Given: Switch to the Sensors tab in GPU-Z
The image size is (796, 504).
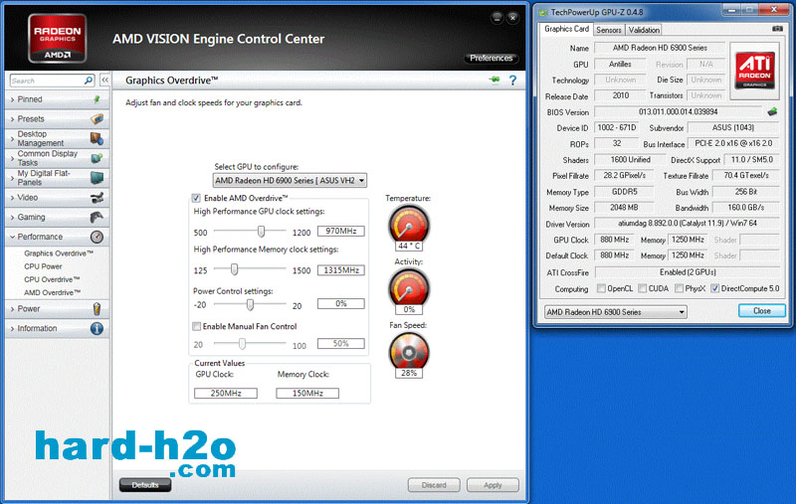Looking at the screenshot, I should [x=609, y=30].
